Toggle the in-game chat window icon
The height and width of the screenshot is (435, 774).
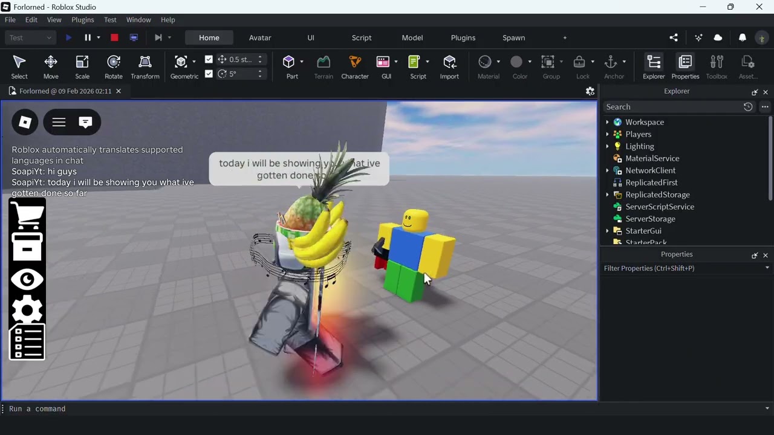(x=85, y=122)
